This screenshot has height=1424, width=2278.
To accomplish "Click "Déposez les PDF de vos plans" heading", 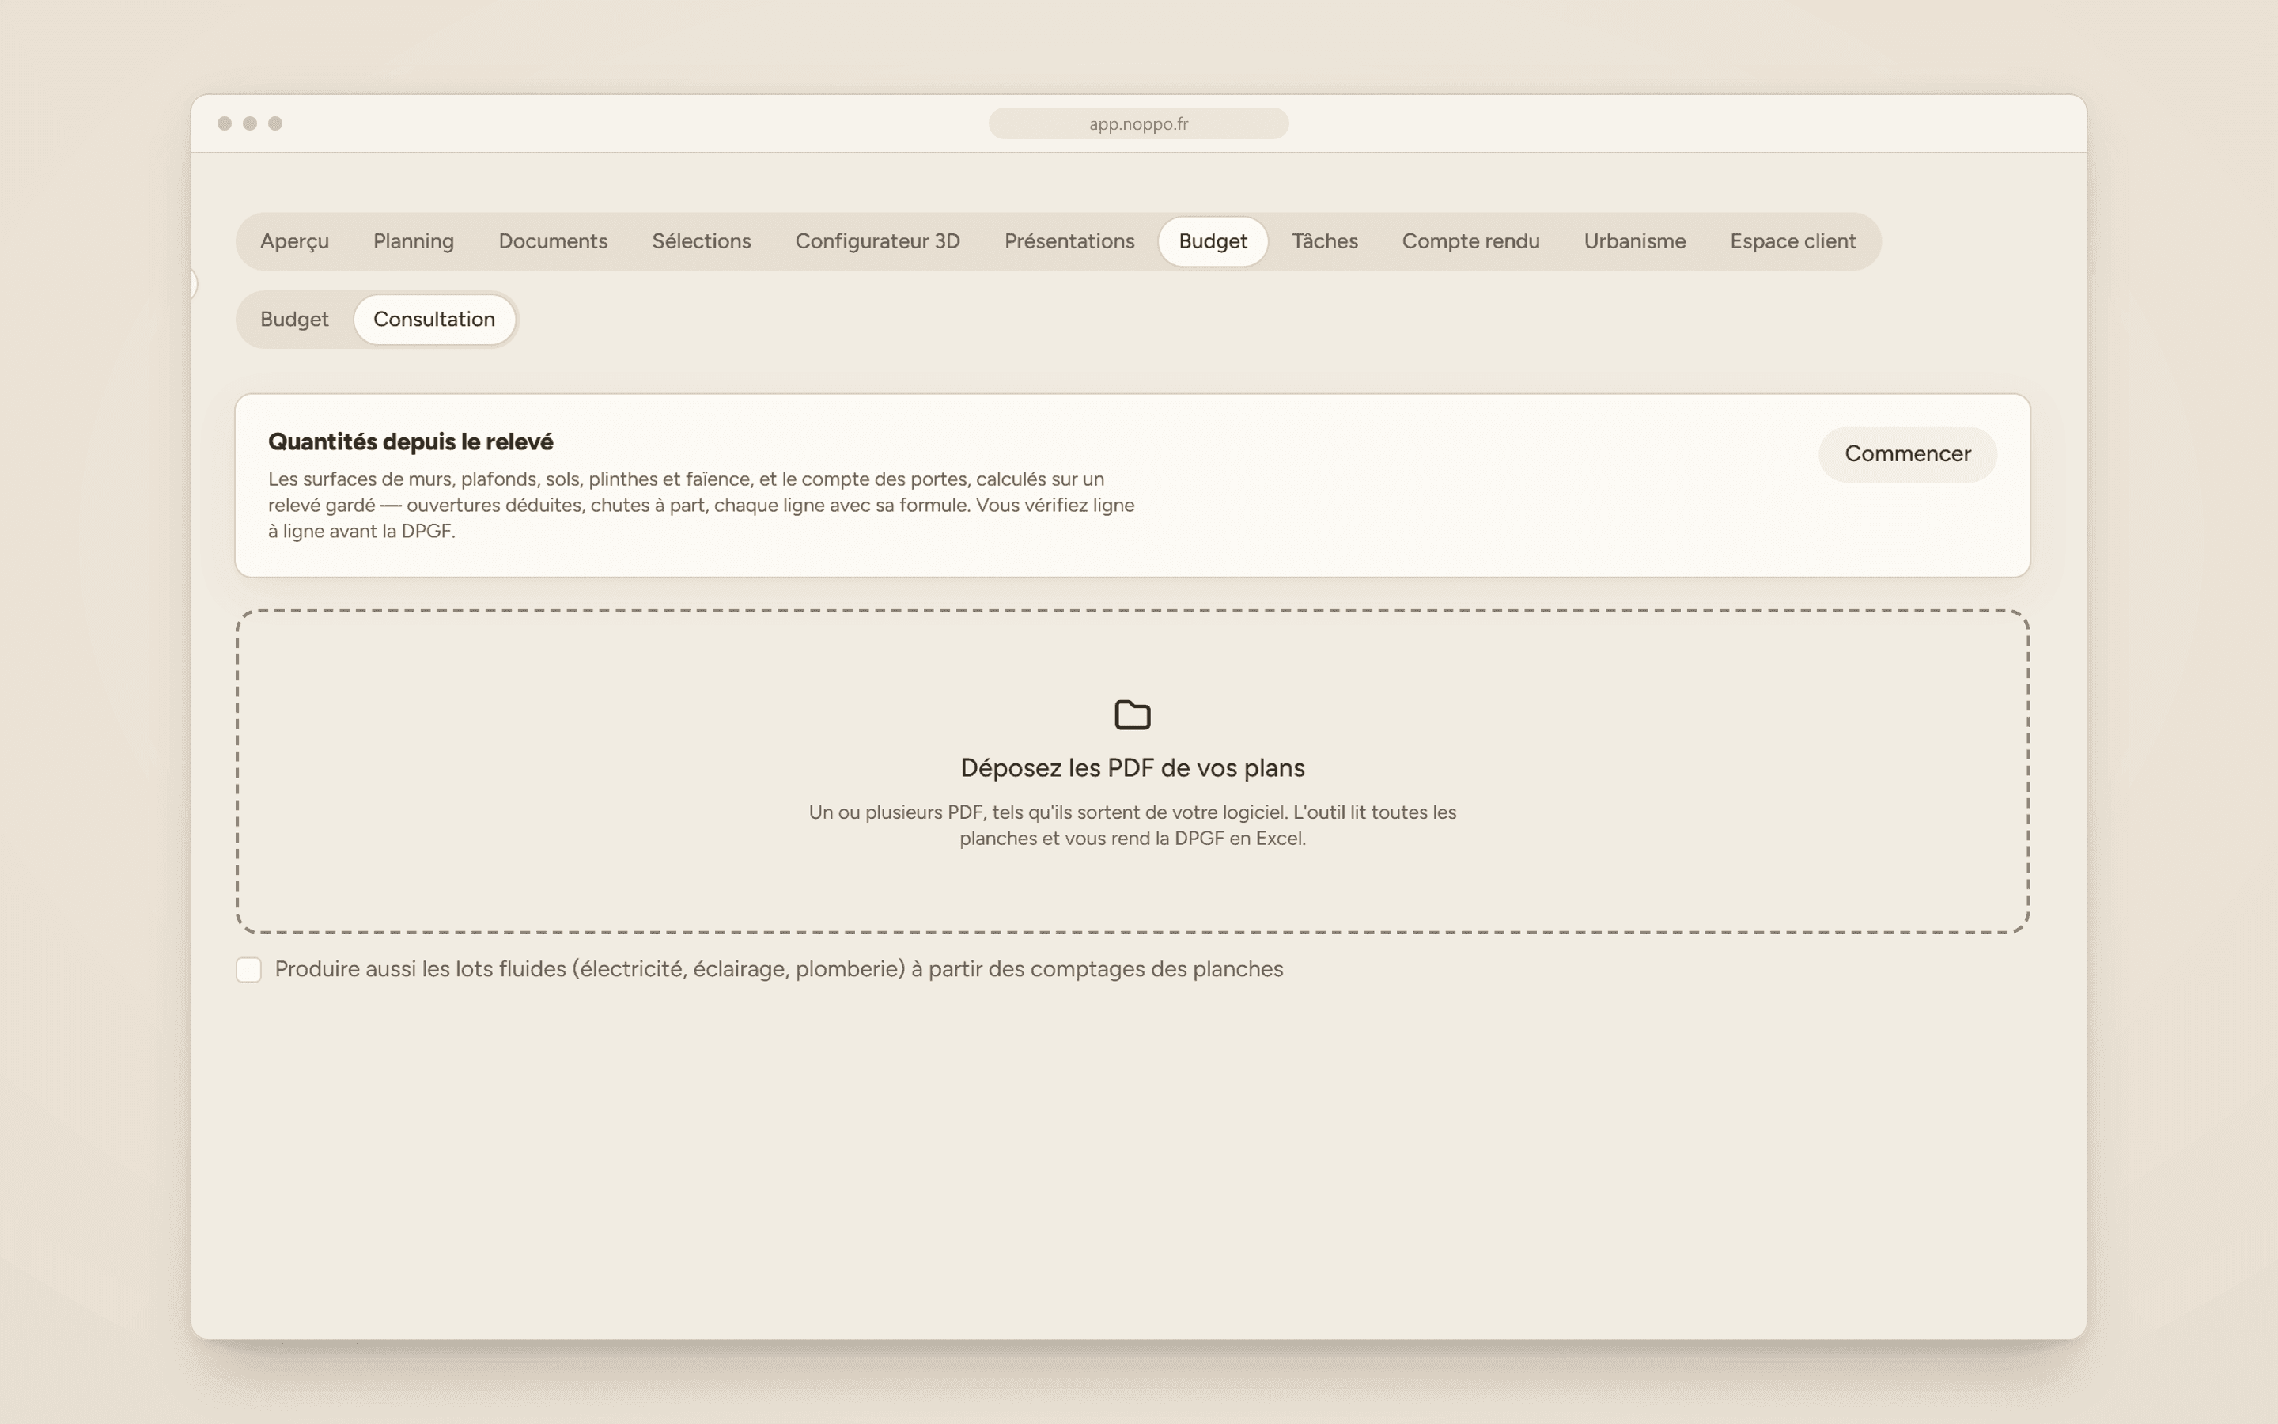I will pyautogui.click(x=1133, y=767).
